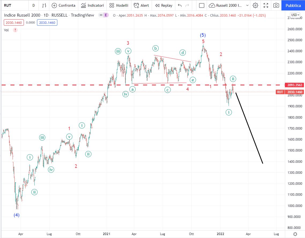
Task: Select the circled b wave label
Action: [x=156, y=48]
